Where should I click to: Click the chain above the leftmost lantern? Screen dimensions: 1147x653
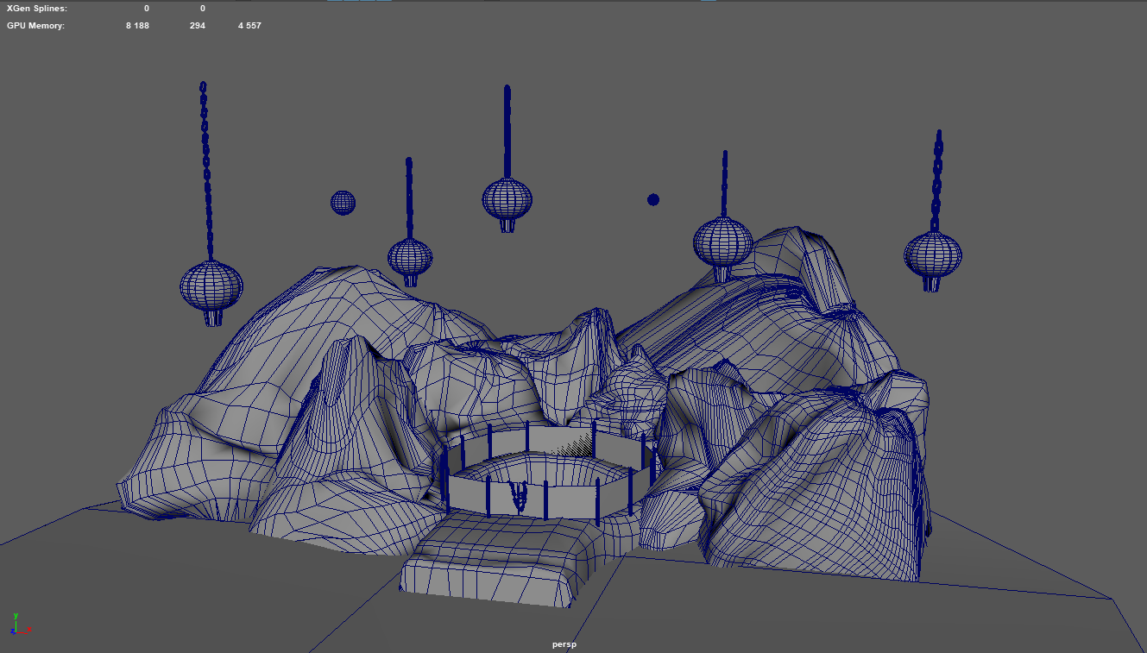point(206,173)
